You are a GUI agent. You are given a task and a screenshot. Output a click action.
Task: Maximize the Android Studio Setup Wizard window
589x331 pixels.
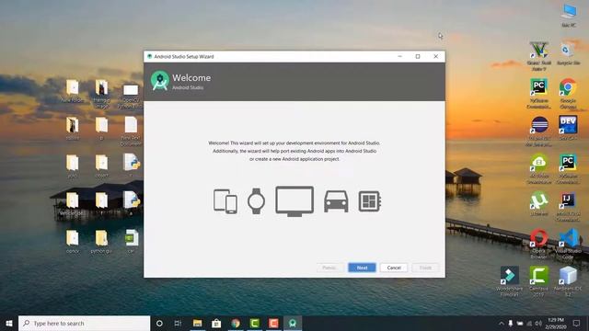(x=418, y=56)
